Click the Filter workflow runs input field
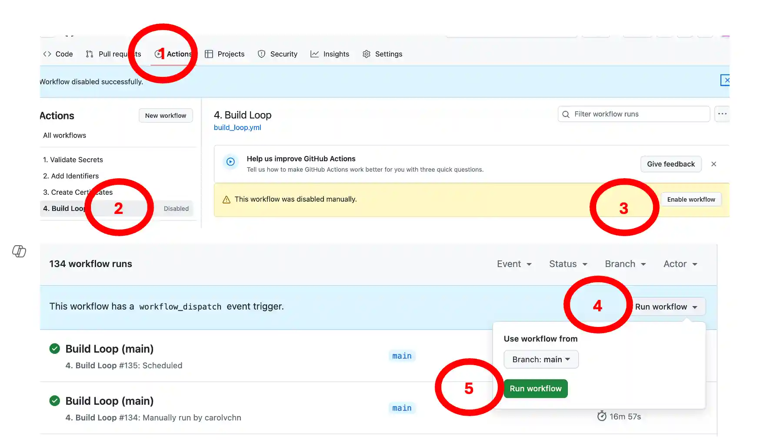The width and height of the screenshot is (760, 440). pyautogui.click(x=630, y=114)
